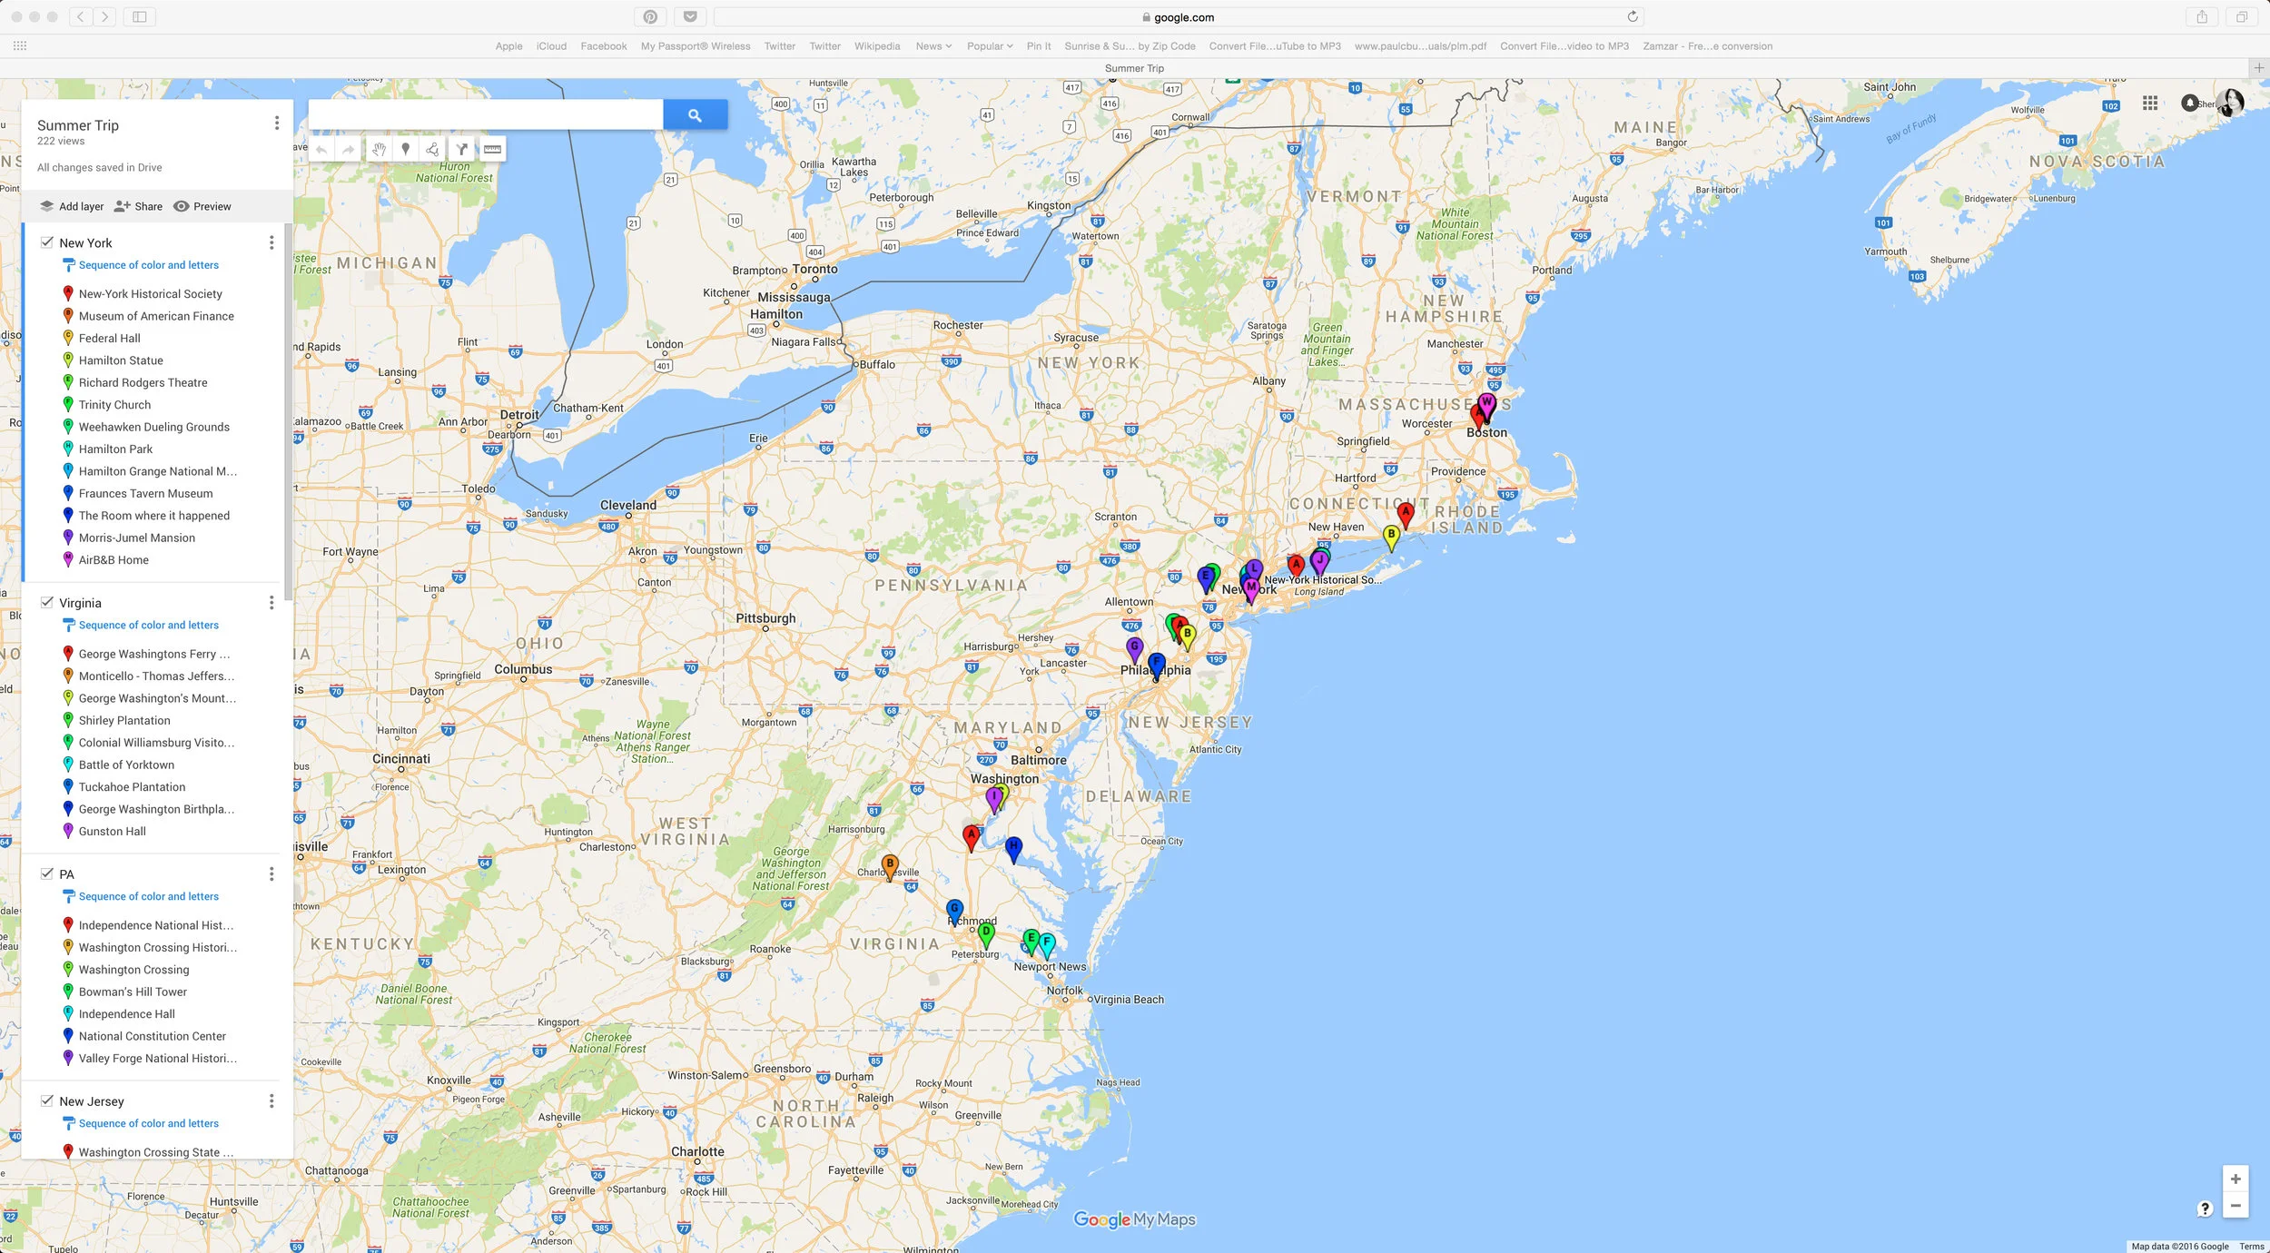Click the Safari google.com address bar
Screen dimensions: 2270x1253
(x=1178, y=17)
